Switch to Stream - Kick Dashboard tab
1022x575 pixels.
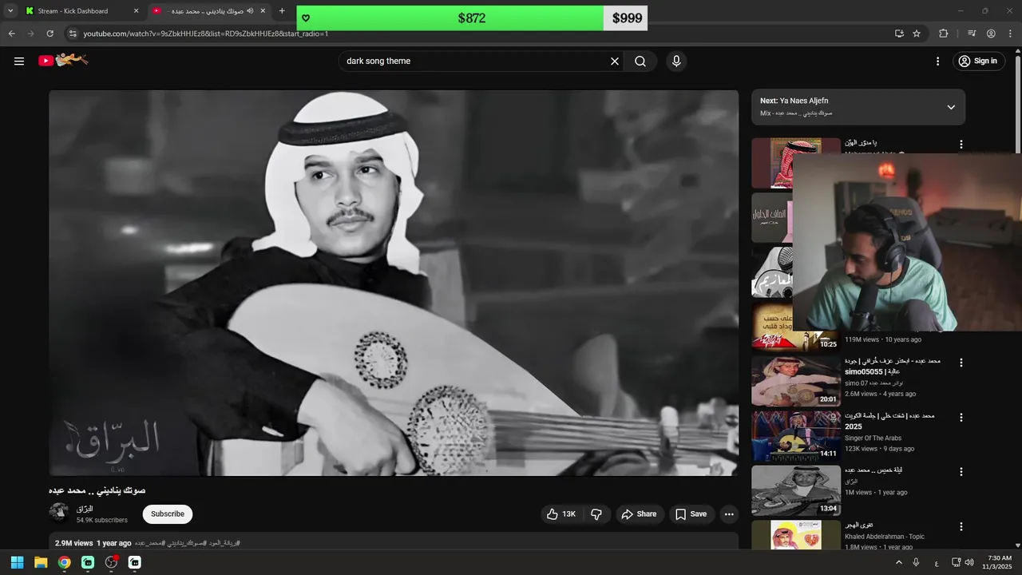[x=81, y=10]
